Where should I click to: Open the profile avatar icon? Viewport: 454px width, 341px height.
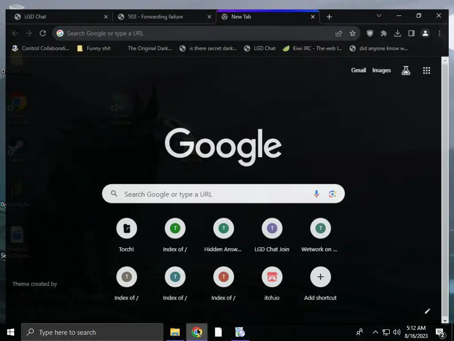click(425, 33)
